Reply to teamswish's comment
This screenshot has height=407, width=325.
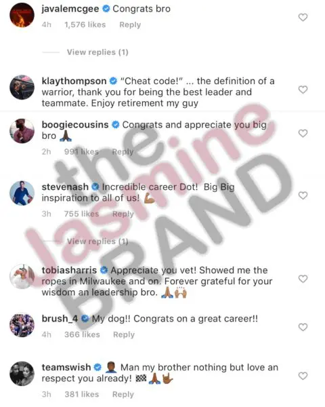123,395
